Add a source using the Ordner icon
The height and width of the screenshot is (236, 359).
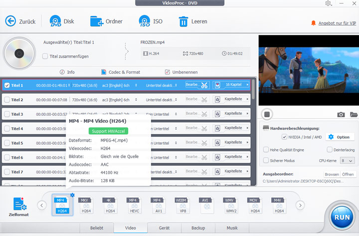pos(97,21)
